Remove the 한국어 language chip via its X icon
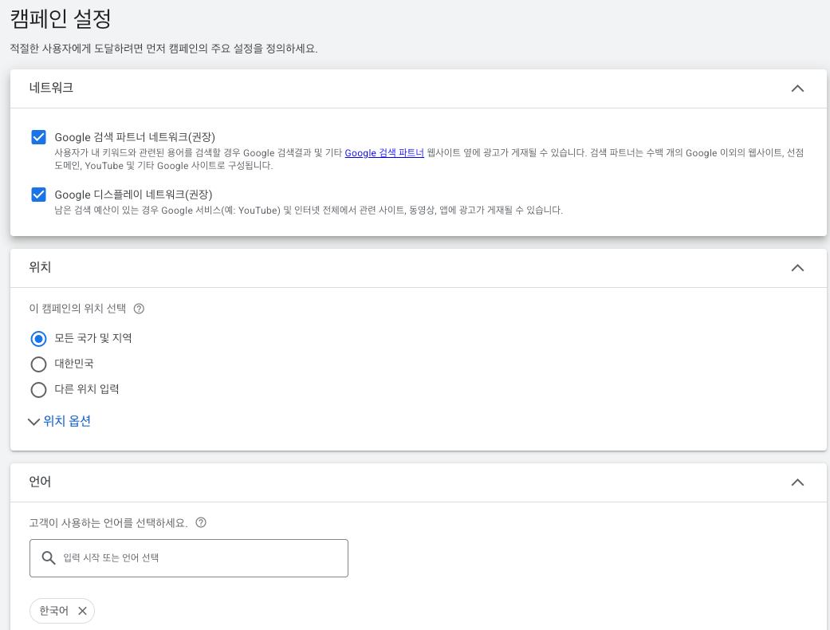 click(81, 611)
